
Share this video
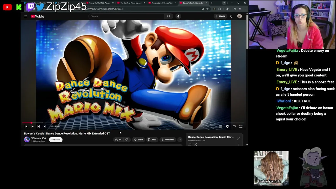point(138,140)
